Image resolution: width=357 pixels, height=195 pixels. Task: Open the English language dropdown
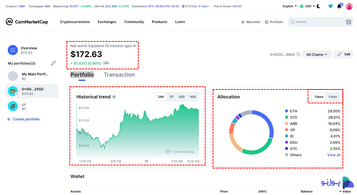tap(290, 6)
